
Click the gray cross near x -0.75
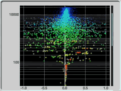[34, 54]
